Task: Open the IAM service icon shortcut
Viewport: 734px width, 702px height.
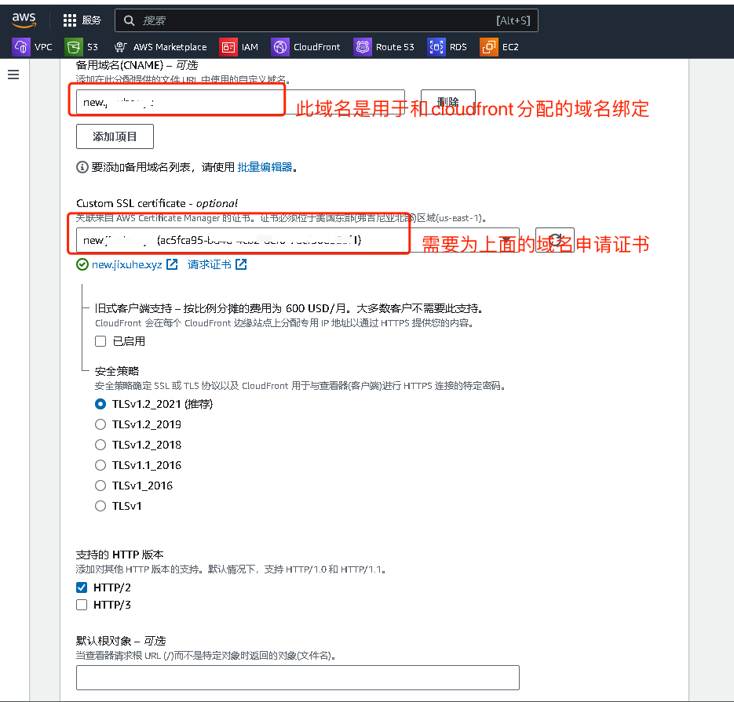Action: tap(228, 47)
